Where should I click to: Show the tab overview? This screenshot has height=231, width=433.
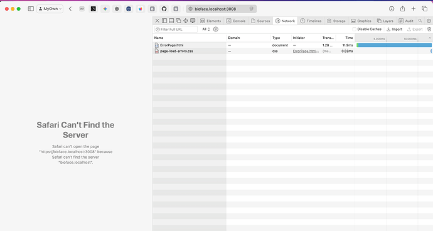pyautogui.click(x=425, y=9)
